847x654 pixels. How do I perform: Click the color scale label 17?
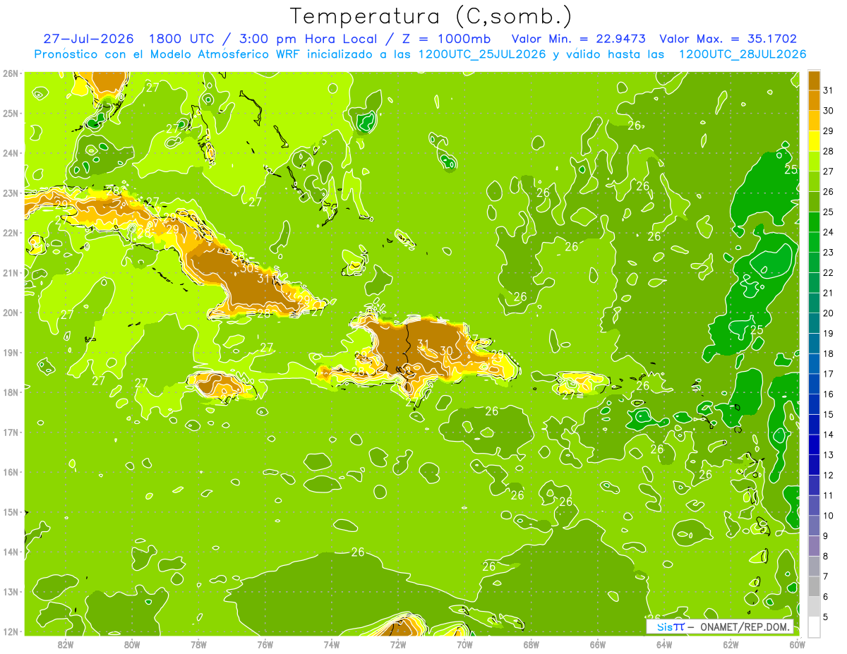pyautogui.click(x=829, y=374)
